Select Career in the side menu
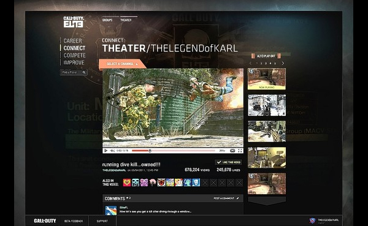Viewport: 368px width, 226px height. pyautogui.click(x=73, y=41)
